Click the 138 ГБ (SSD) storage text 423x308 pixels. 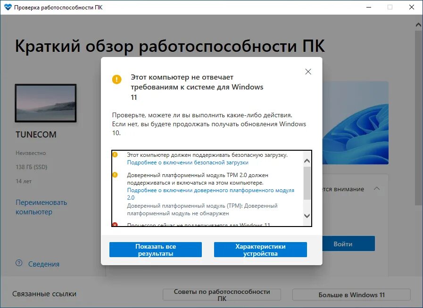pyautogui.click(x=31, y=167)
